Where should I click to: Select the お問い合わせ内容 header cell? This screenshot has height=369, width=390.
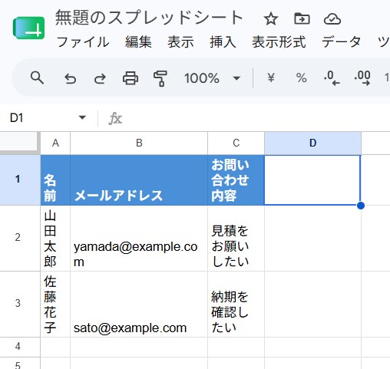[x=236, y=180]
